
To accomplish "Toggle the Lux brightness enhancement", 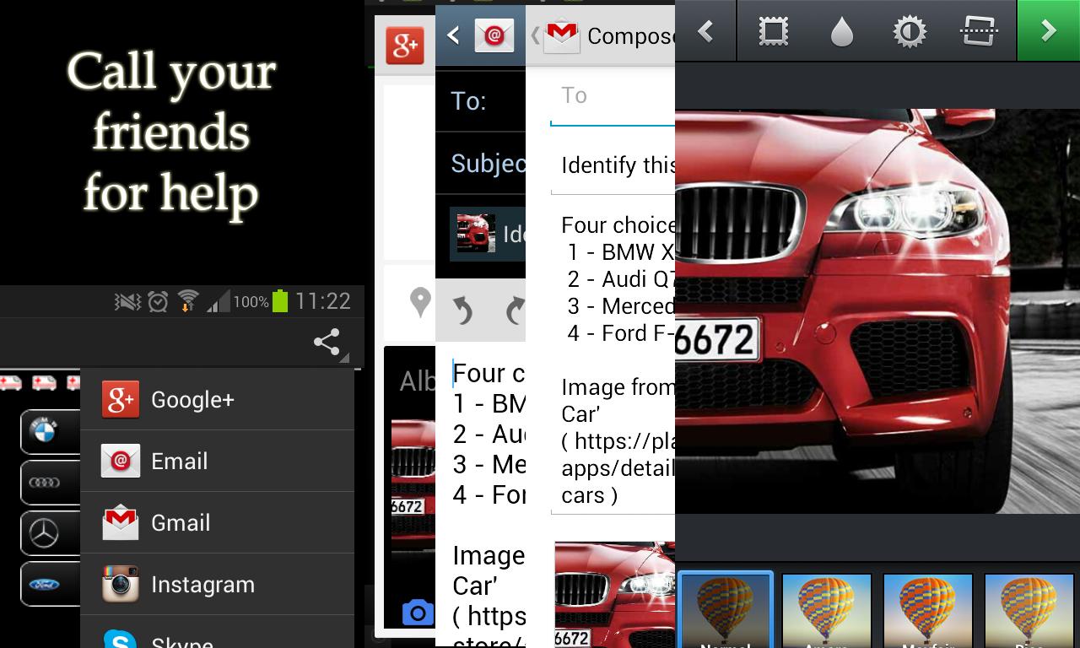I will [x=910, y=31].
